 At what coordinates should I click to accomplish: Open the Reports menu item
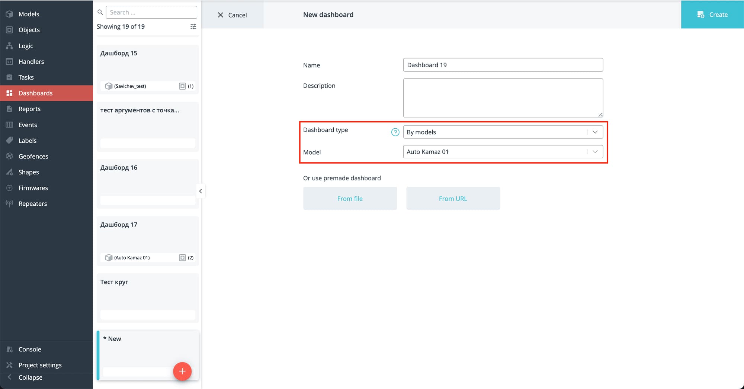[x=29, y=109]
